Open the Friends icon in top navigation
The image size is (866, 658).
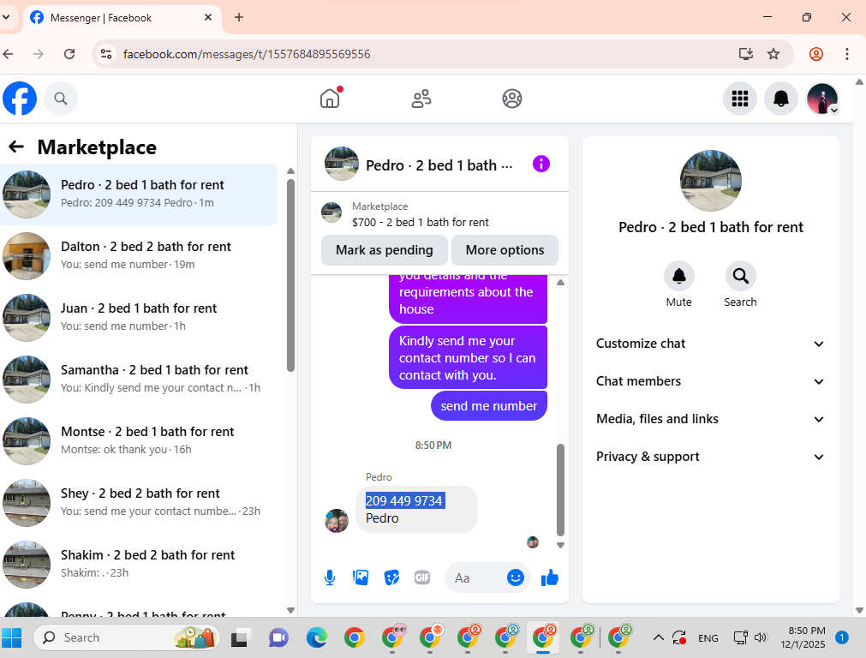click(x=421, y=99)
